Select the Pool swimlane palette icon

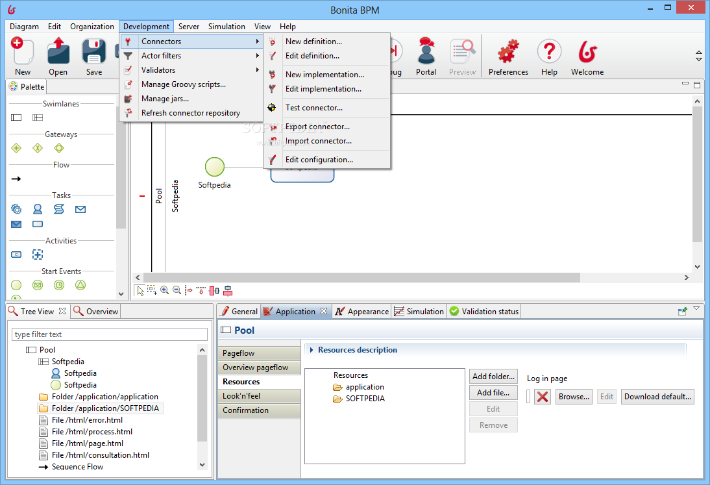[x=16, y=118]
